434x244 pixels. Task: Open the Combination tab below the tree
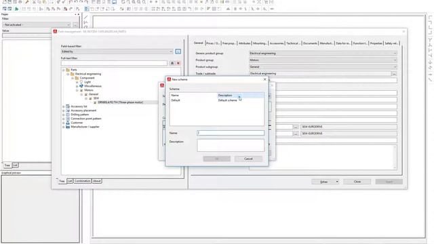82,181
